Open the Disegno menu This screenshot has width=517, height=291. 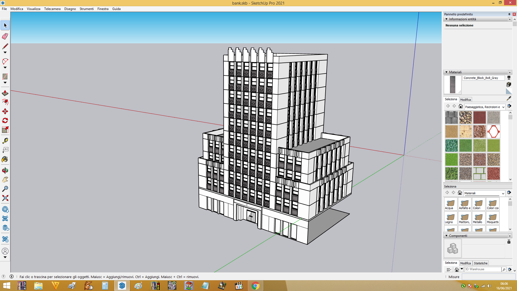click(70, 9)
